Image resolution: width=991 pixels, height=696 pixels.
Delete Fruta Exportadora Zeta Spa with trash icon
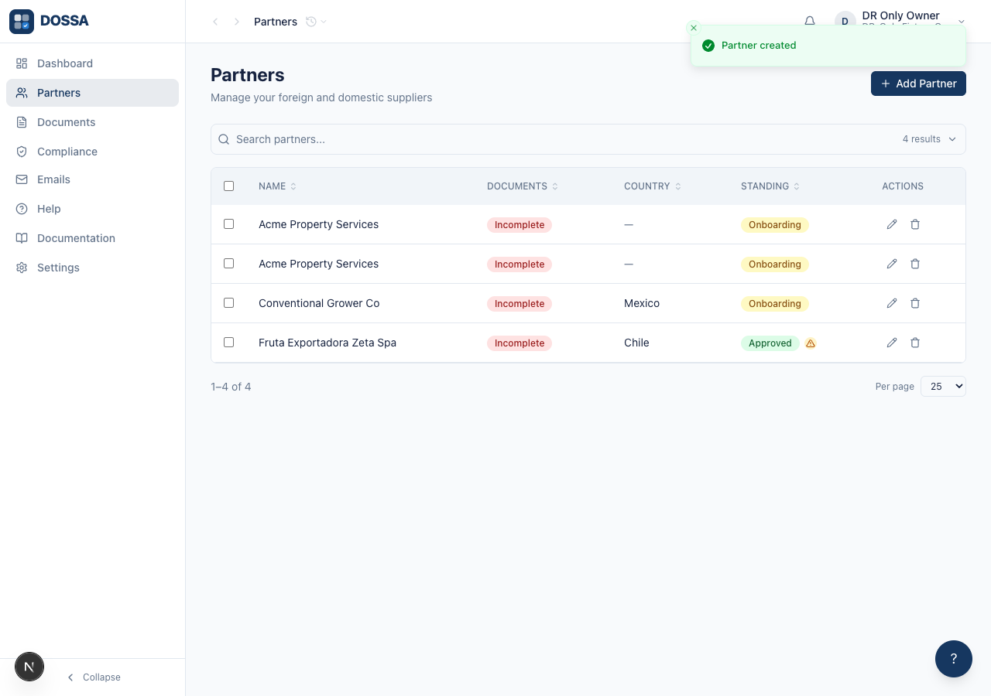coord(915,343)
